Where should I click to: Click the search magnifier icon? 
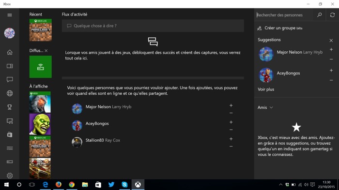[x=319, y=15]
